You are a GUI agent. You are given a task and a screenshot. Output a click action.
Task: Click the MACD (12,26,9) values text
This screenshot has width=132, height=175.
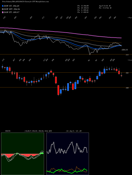[36, 131]
